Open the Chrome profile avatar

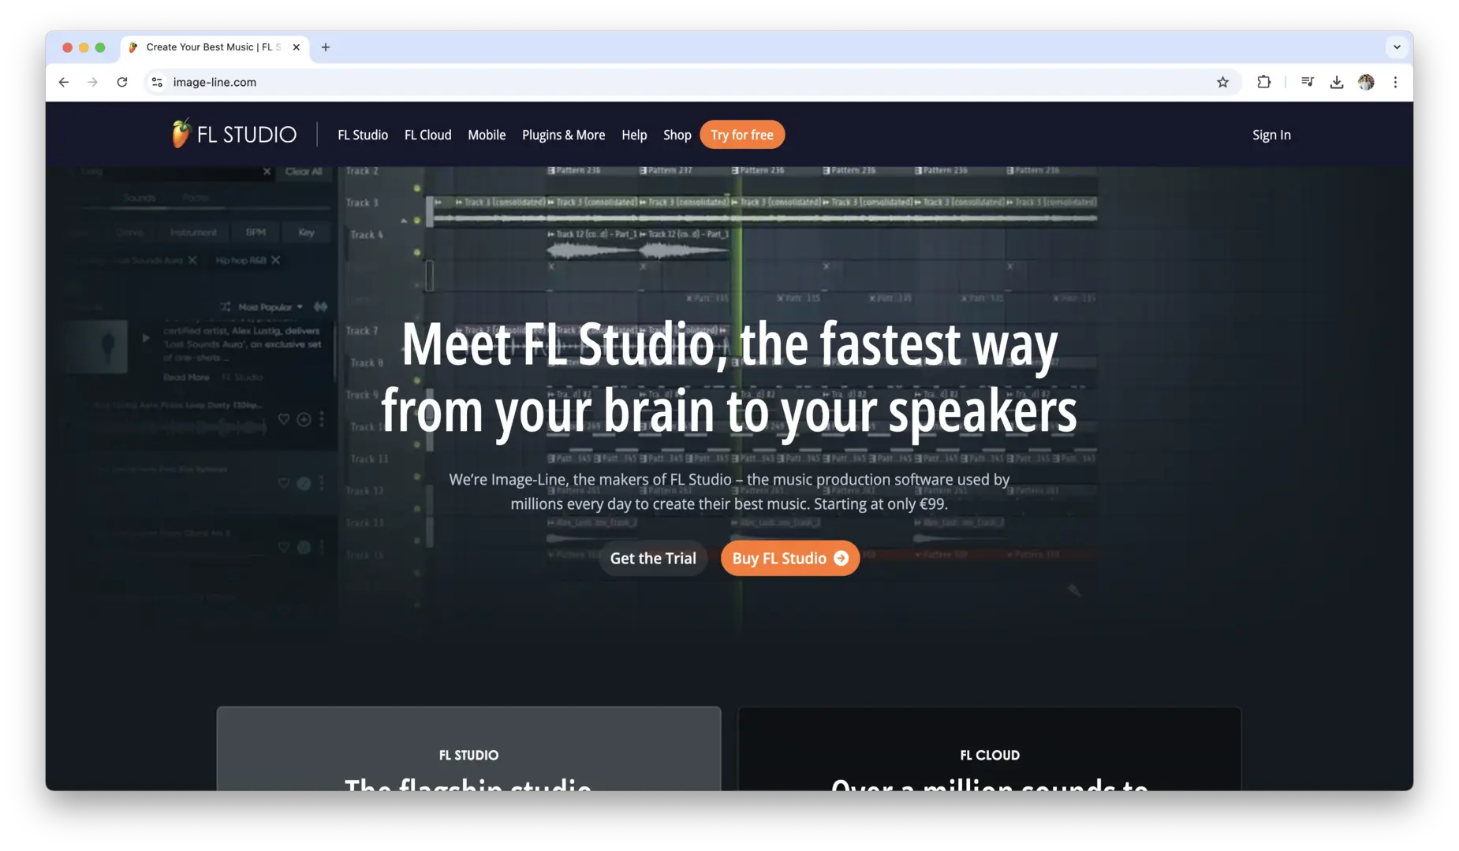[x=1366, y=82]
